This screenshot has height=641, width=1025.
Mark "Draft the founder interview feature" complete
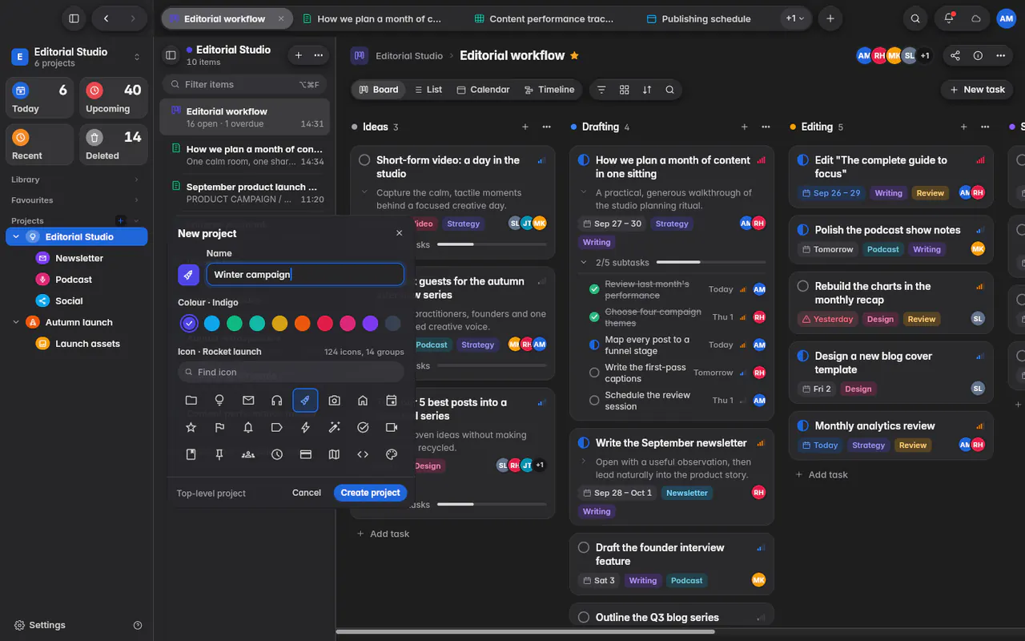(584, 548)
